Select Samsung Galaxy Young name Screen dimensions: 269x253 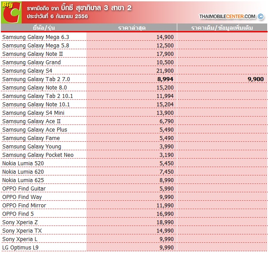(32, 146)
